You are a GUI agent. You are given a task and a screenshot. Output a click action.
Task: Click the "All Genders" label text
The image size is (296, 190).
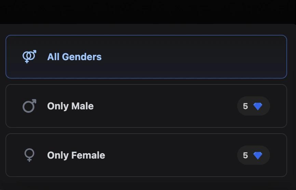coord(74,57)
